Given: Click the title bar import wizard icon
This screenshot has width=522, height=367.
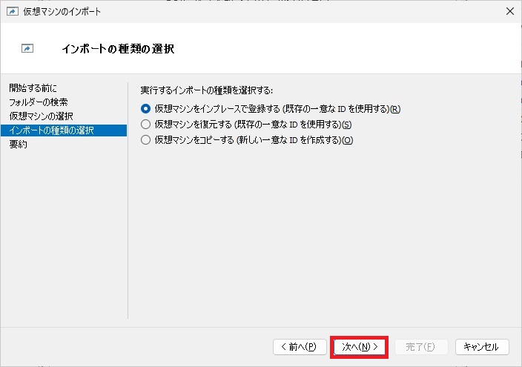Looking at the screenshot, I should pyautogui.click(x=13, y=11).
